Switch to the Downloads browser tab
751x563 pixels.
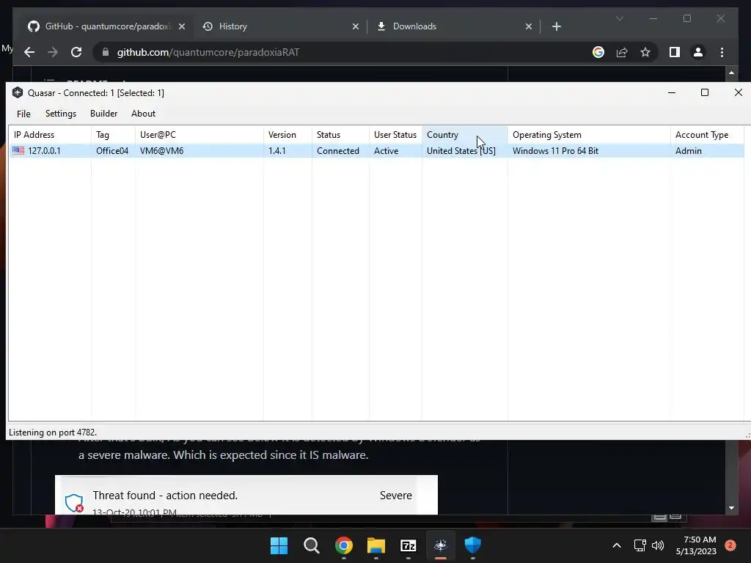pyautogui.click(x=454, y=26)
